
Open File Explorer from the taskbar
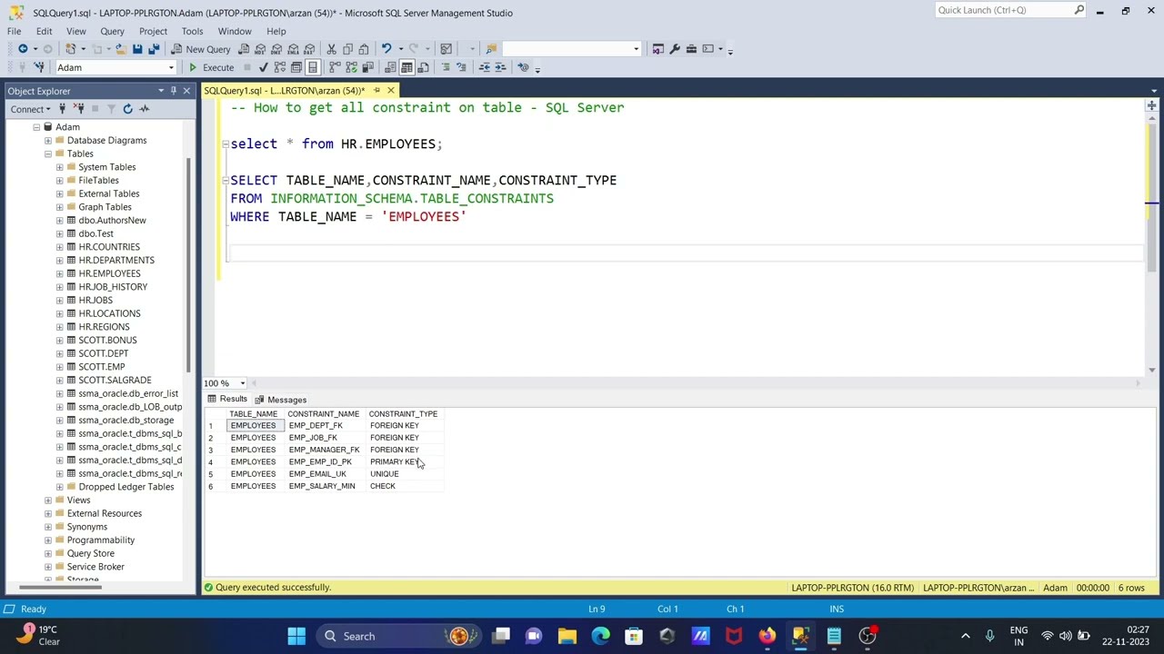coord(567,636)
